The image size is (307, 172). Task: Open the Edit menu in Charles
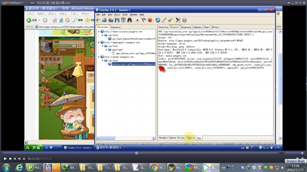coord(104,15)
